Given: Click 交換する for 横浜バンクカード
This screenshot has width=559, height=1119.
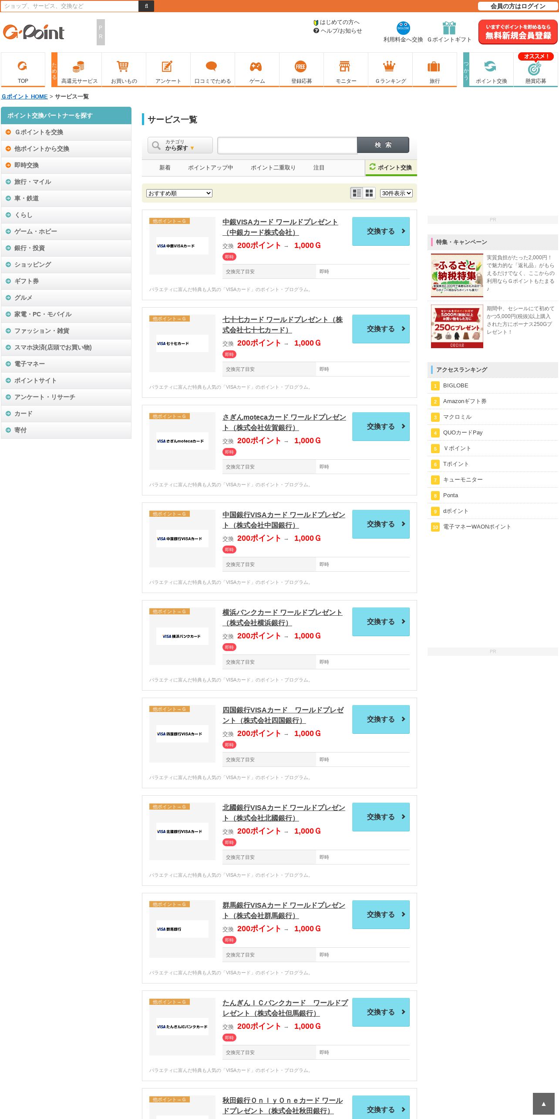Looking at the screenshot, I should (x=381, y=622).
